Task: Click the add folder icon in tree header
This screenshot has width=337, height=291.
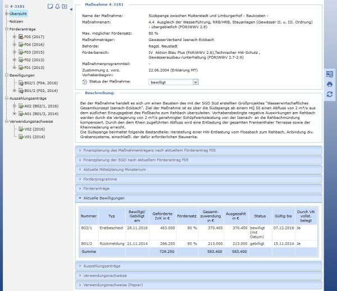Action: pyautogui.click(x=65, y=6)
